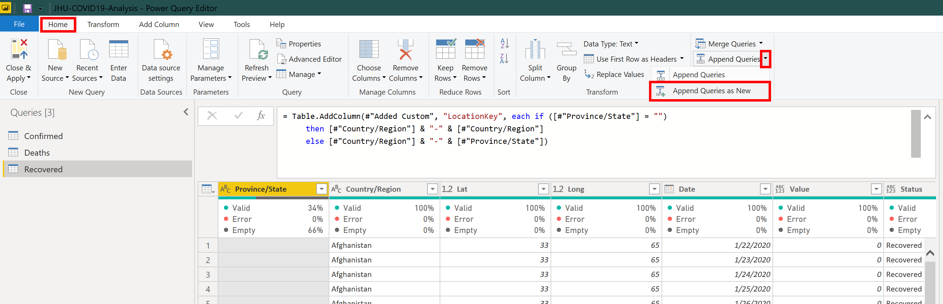This screenshot has width=943, height=304.
Task: Click the Remove Rows icon
Action: click(x=475, y=49)
